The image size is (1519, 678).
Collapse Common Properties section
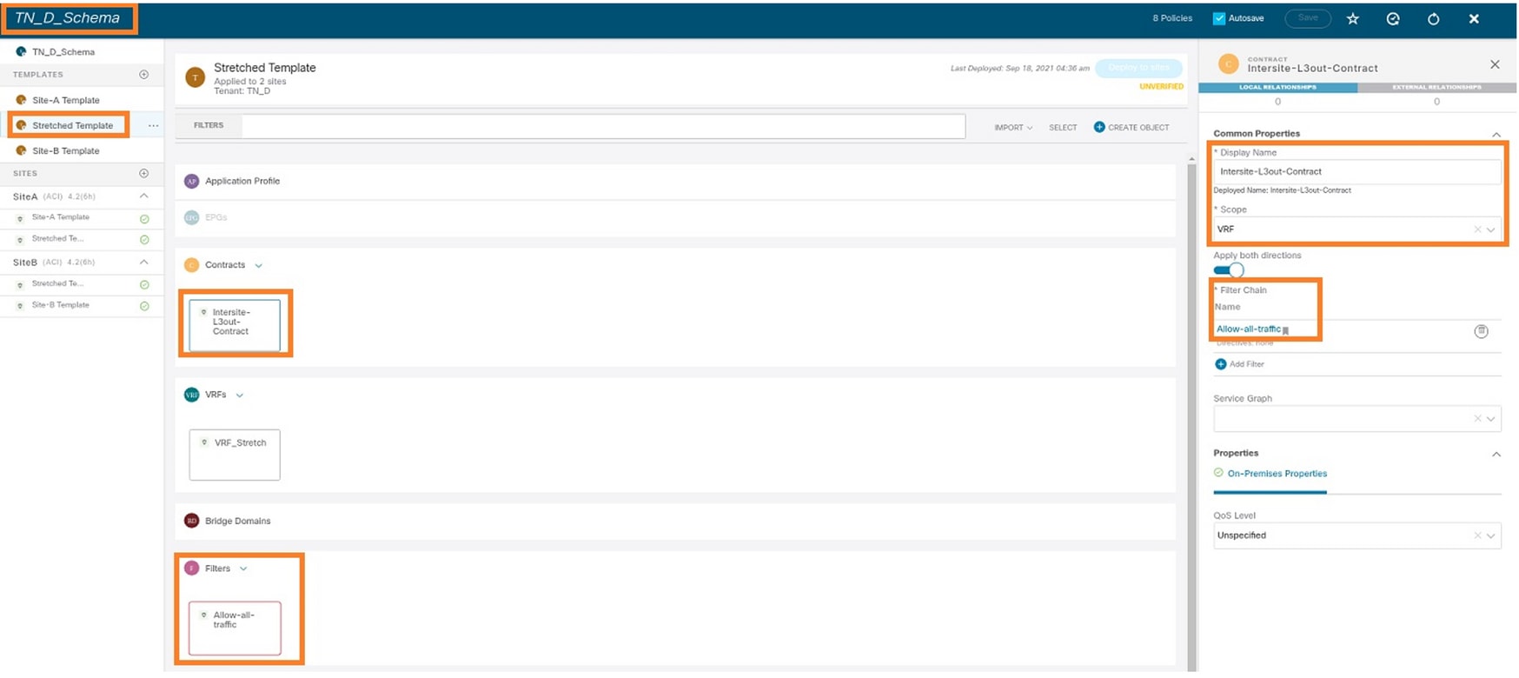click(1496, 135)
